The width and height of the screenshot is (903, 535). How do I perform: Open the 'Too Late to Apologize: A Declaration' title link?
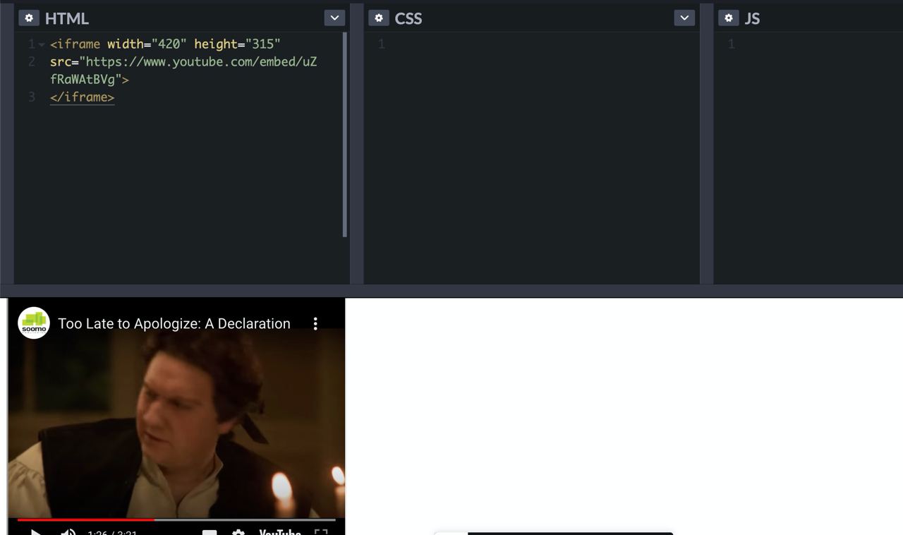point(174,323)
